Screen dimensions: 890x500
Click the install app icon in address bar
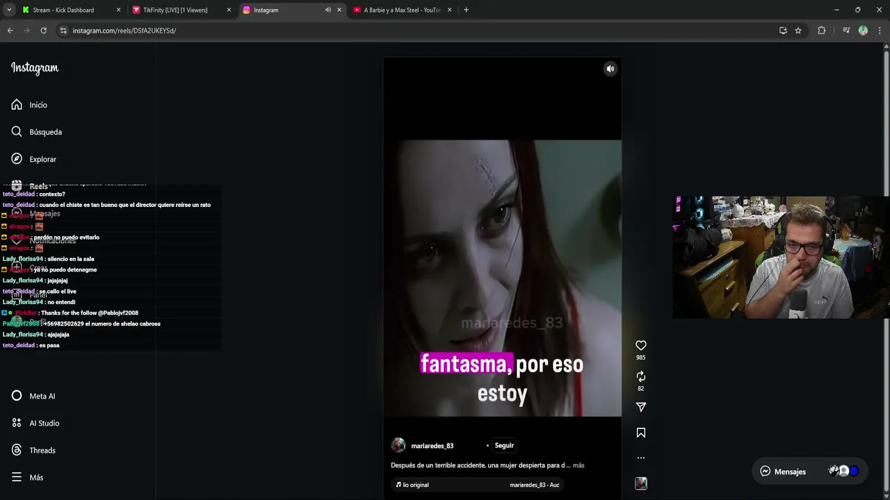click(x=783, y=31)
